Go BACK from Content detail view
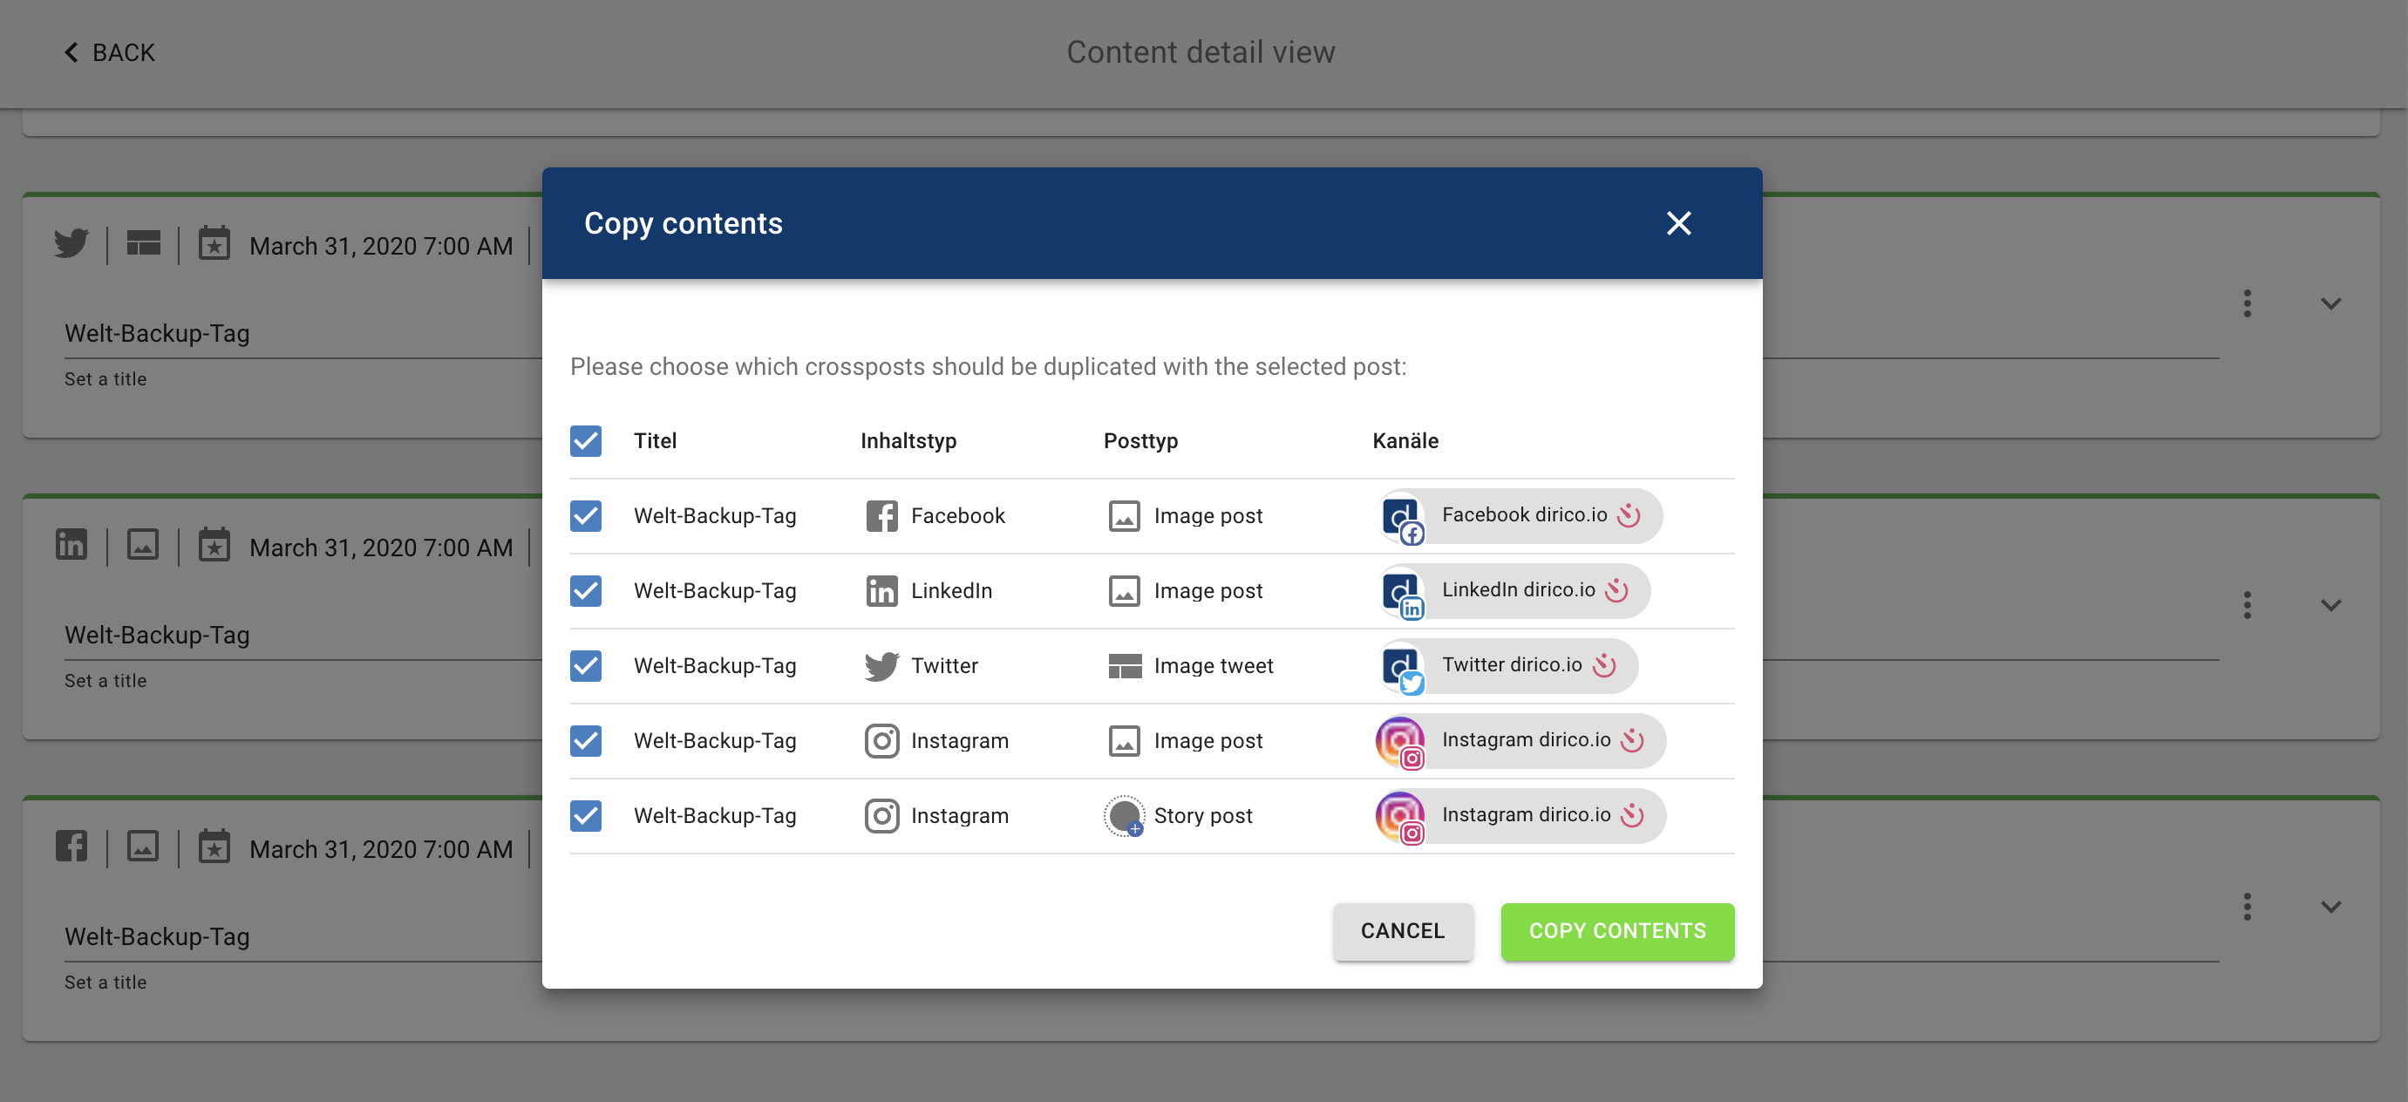2408x1102 pixels. (x=109, y=52)
